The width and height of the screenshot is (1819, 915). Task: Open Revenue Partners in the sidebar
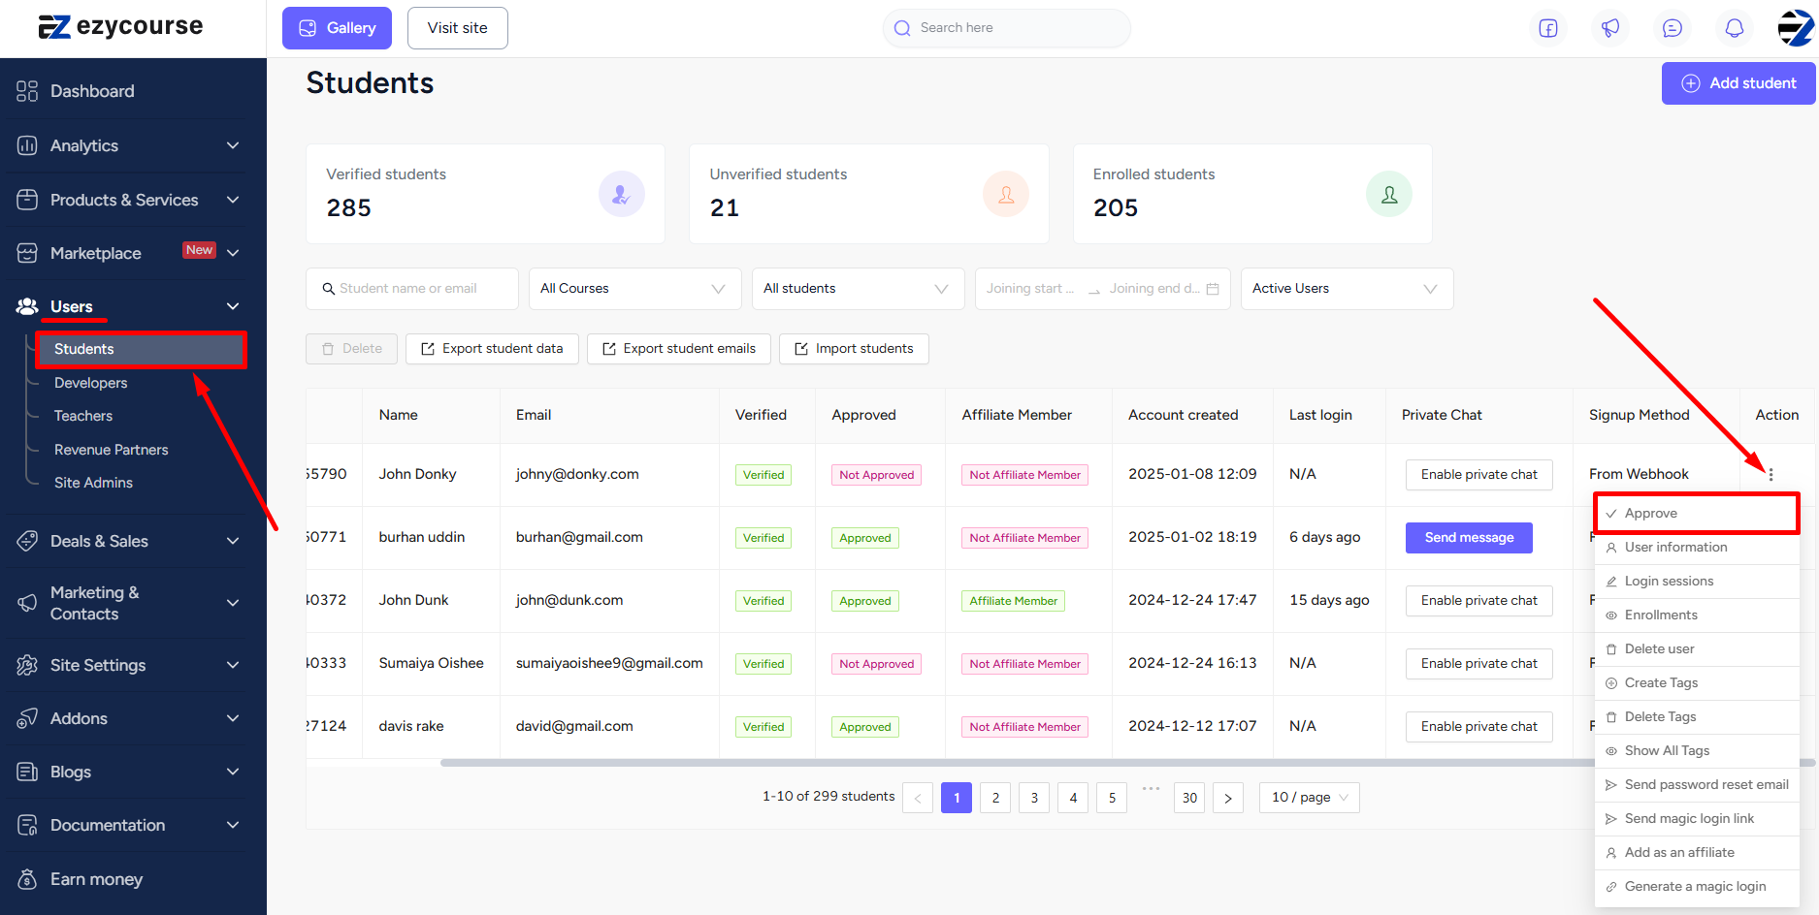point(112,450)
